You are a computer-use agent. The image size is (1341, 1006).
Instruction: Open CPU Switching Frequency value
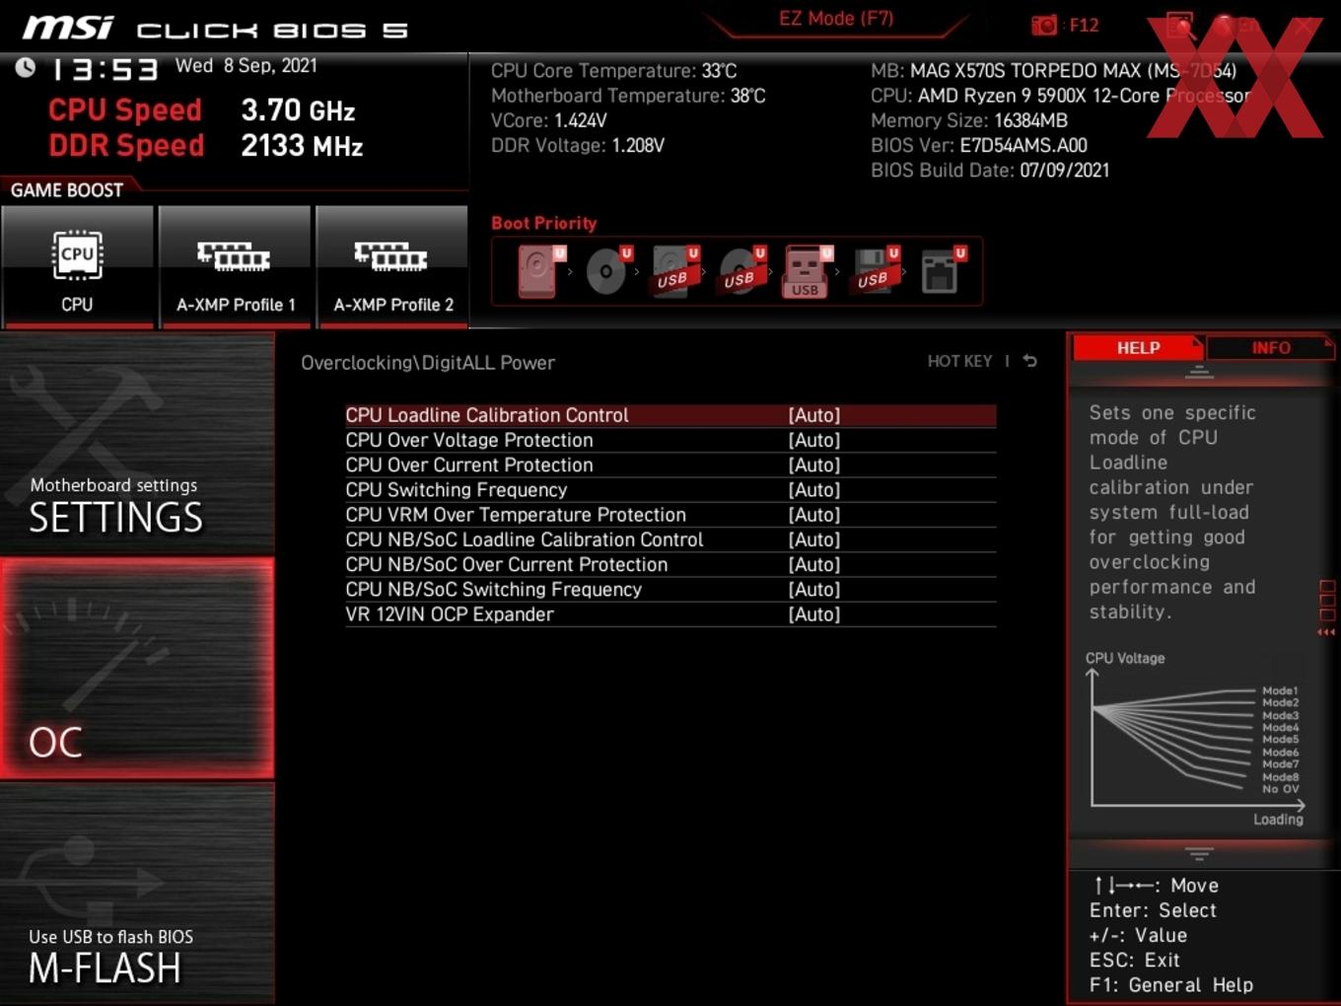tap(814, 490)
